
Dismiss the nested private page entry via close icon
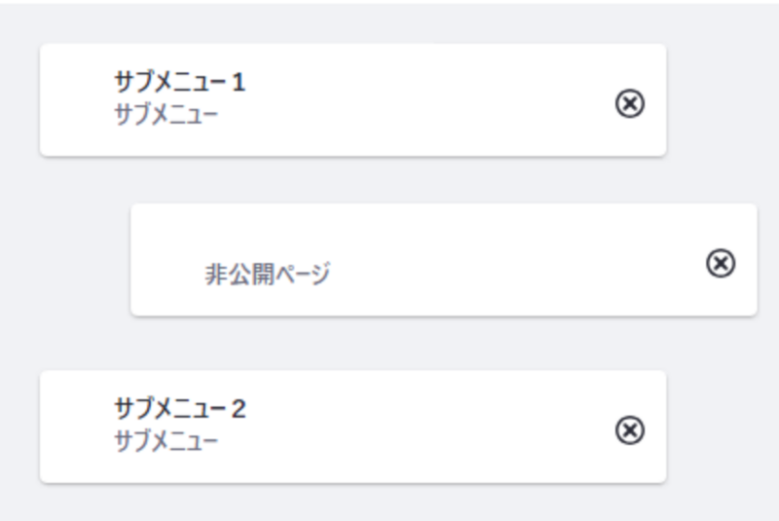pos(721,263)
